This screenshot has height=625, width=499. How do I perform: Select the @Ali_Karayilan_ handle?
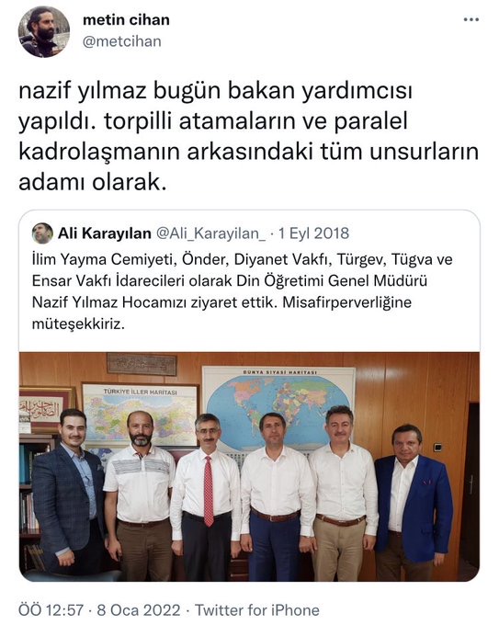coord(210,233)
